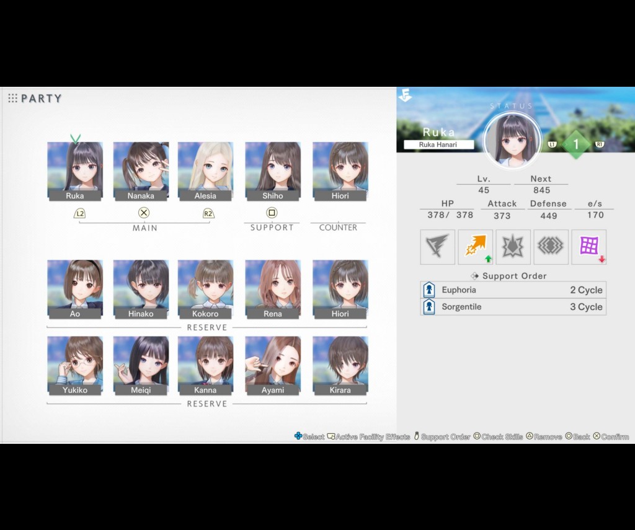Click the orange arrow attack-up skill icon
This screenshot has height=530, width=635.
[x=476, y=247]
